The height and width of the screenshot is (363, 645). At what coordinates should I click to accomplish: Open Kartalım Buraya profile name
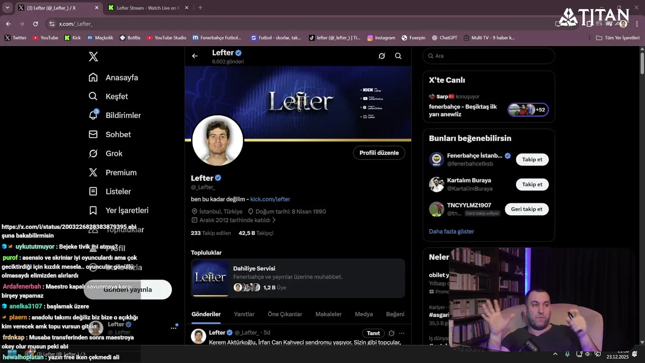[469, 180]
